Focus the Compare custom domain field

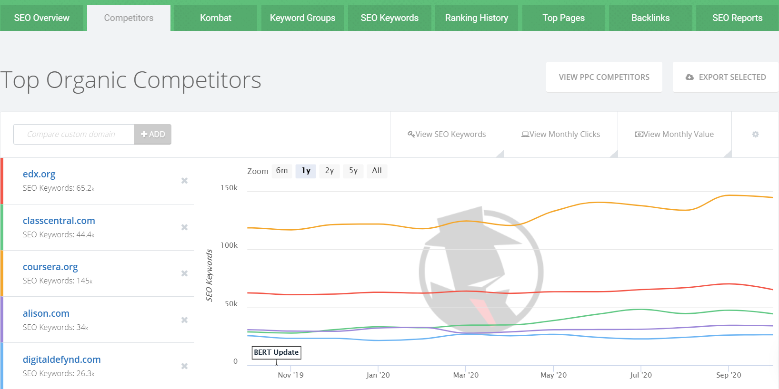point(74,135)
